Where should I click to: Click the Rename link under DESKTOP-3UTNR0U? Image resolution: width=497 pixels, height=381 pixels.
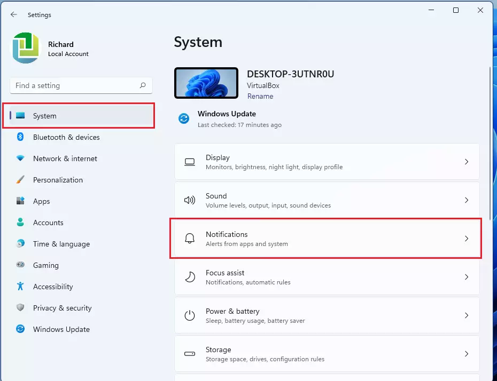tap(260, 97)
